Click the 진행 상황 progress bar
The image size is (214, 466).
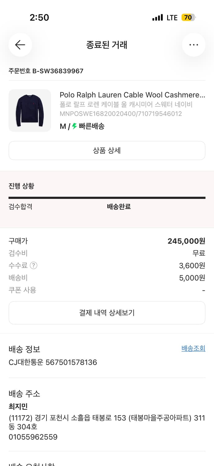point(107,197)
